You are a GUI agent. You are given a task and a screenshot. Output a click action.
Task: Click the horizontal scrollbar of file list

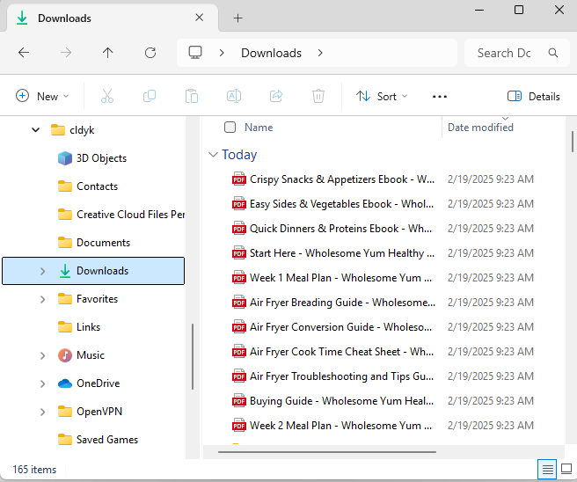click(327, 452)
